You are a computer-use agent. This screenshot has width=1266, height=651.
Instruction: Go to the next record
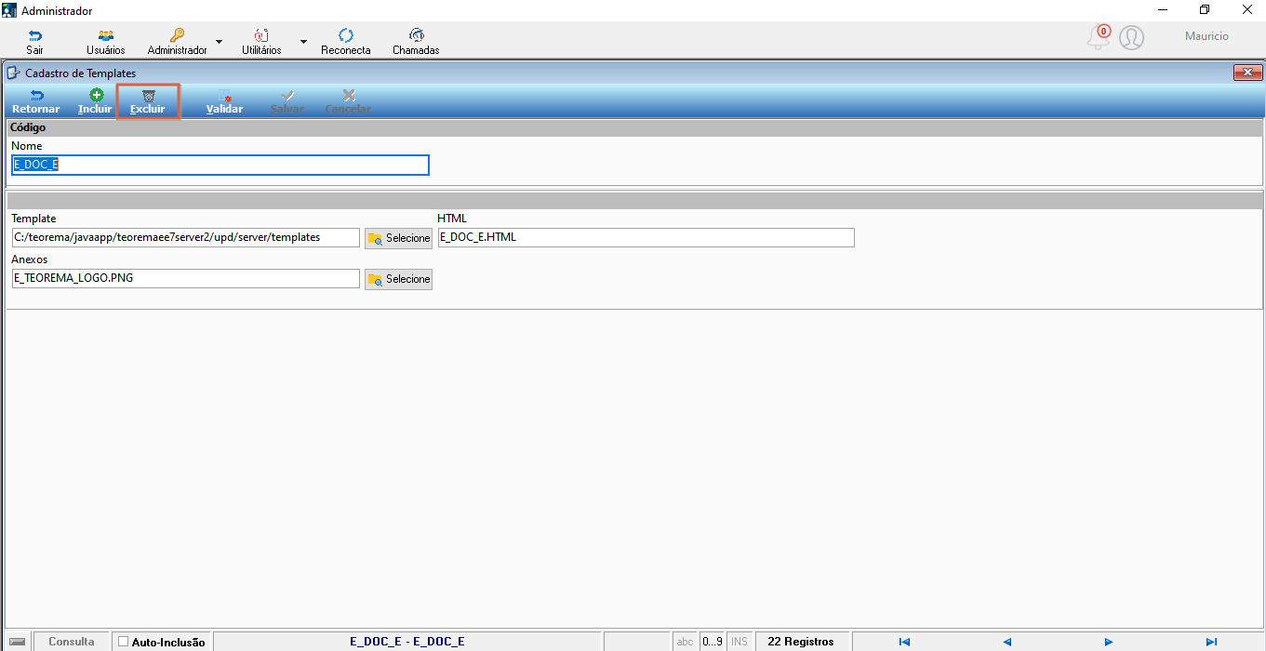(1109, 642)
